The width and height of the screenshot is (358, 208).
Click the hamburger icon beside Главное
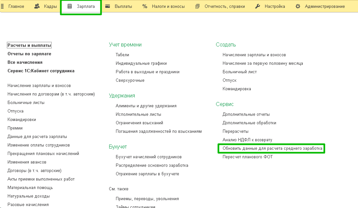[3, 6]
